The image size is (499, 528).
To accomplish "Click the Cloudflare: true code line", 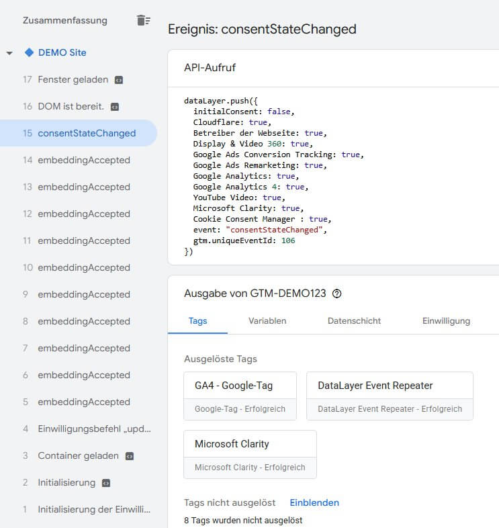I will (232, 122).
